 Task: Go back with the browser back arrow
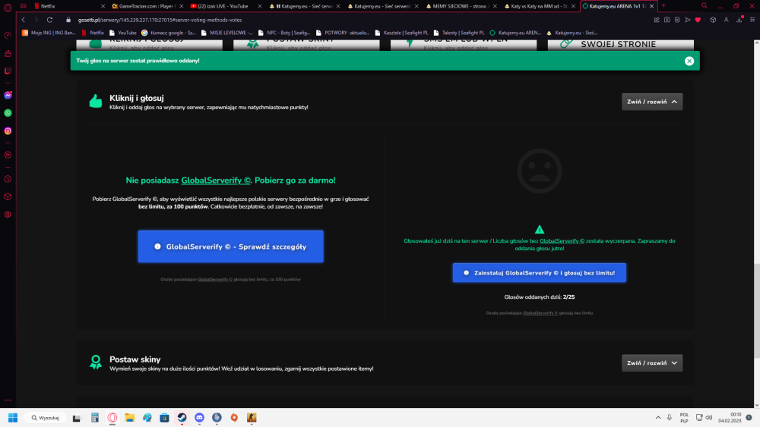24,20
